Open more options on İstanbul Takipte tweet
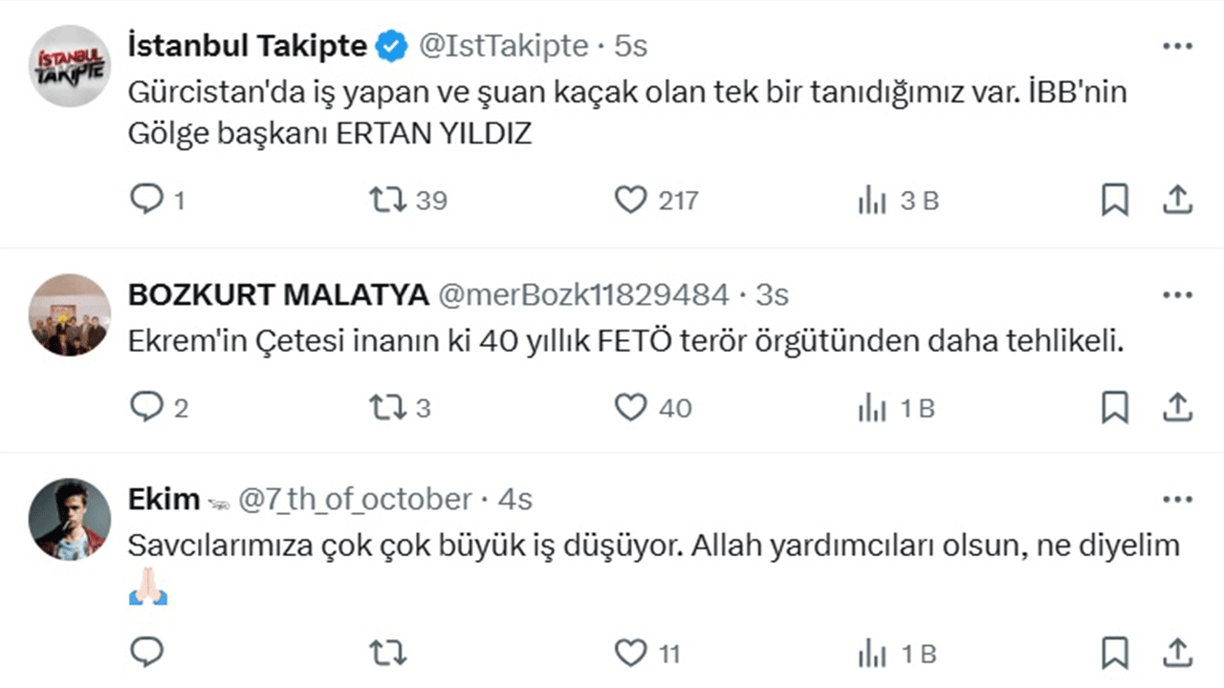This screenshot has height=688, width=1224. click(1177, 46)
